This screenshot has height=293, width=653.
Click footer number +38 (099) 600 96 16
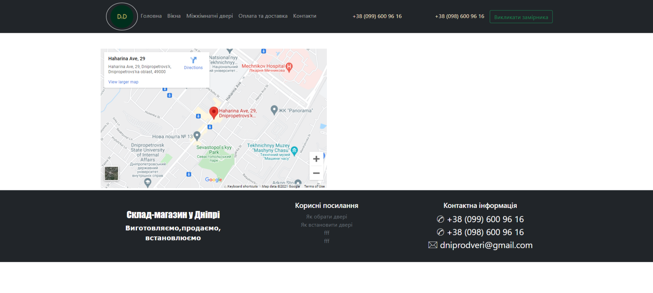485,219
